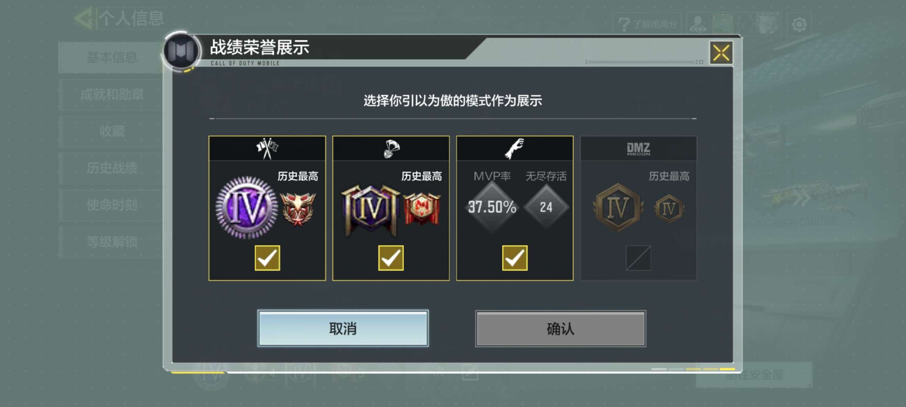Select the 无尽存活 24 diamond stat
The image size is (906, 407).
546,207
